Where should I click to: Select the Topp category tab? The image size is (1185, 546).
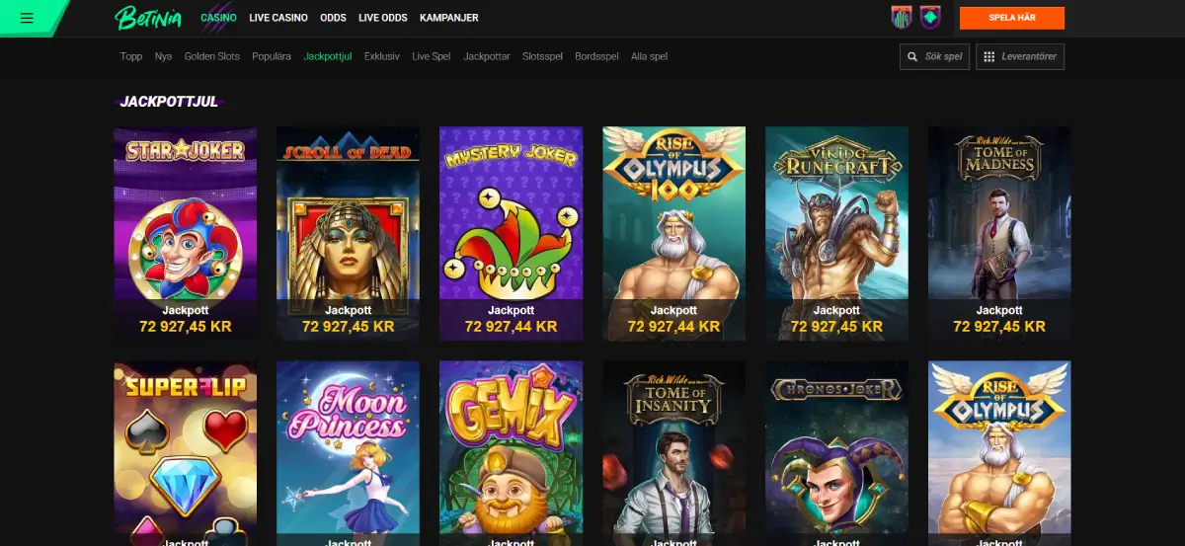click(x=131, y=56)
